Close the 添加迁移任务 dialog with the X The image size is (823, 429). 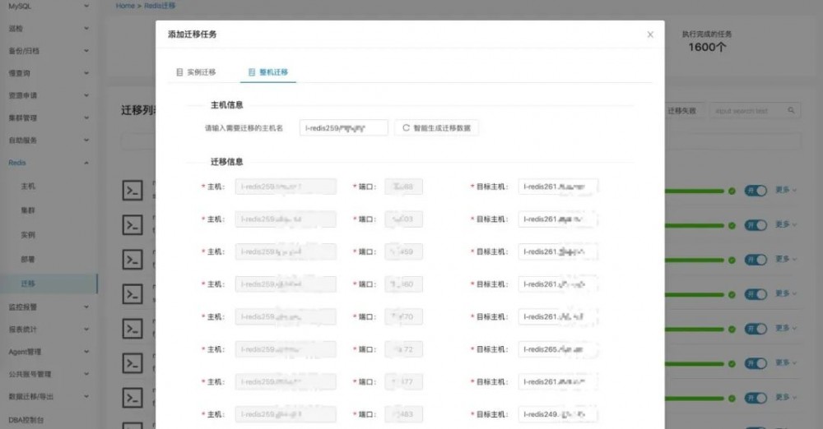click(650, 35)
